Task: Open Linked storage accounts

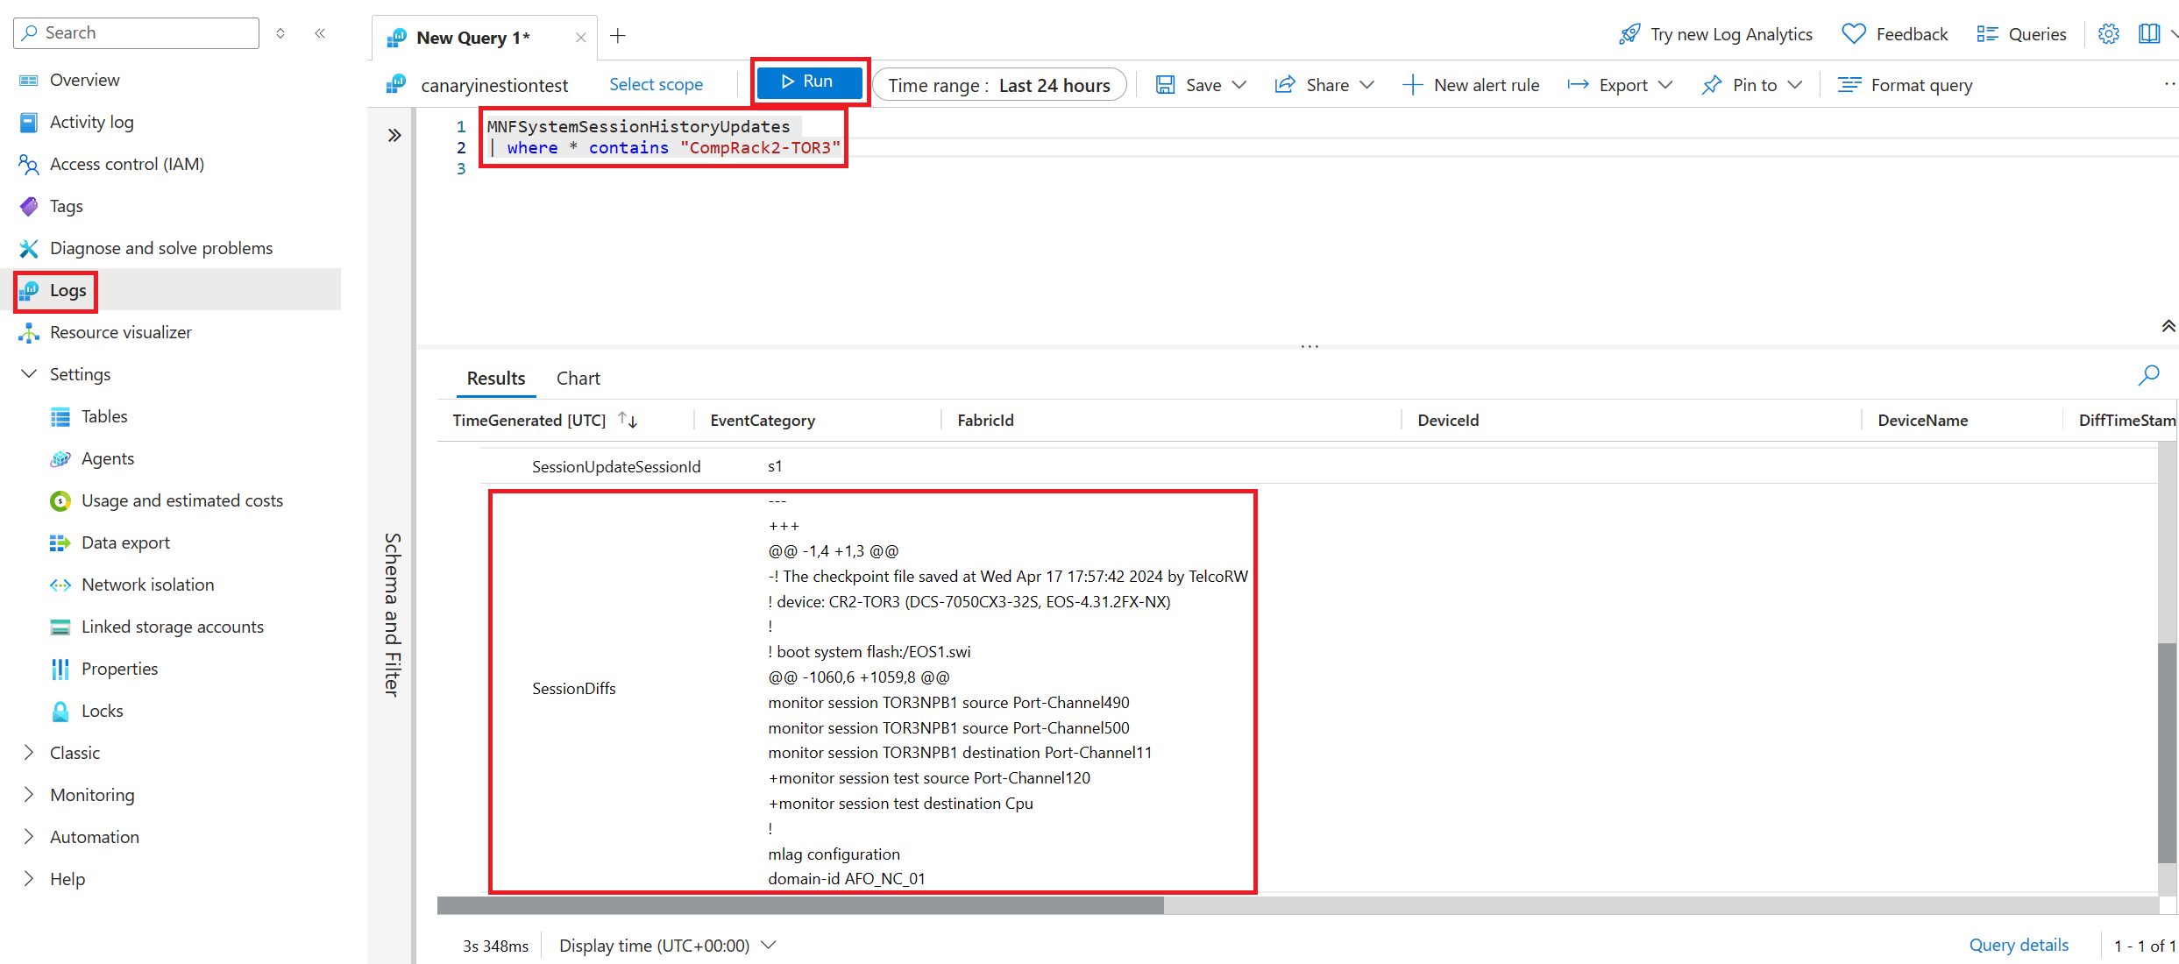Action: (172, 627)
